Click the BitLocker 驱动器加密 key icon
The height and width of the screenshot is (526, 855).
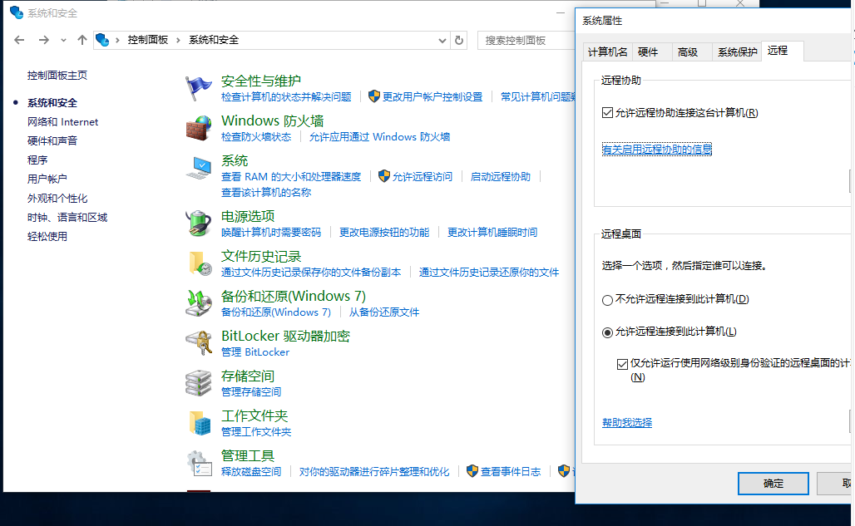[x=197, y=342]
